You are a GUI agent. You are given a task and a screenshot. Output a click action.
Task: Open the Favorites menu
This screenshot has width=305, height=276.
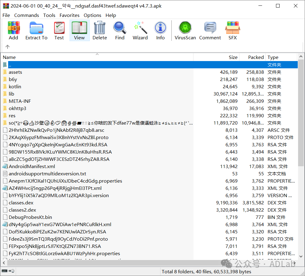click(70, 15)
